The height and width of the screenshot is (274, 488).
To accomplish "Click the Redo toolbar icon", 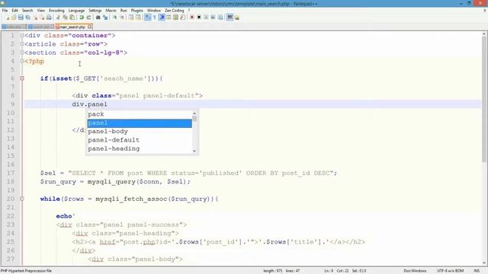I will click(88, 18).
